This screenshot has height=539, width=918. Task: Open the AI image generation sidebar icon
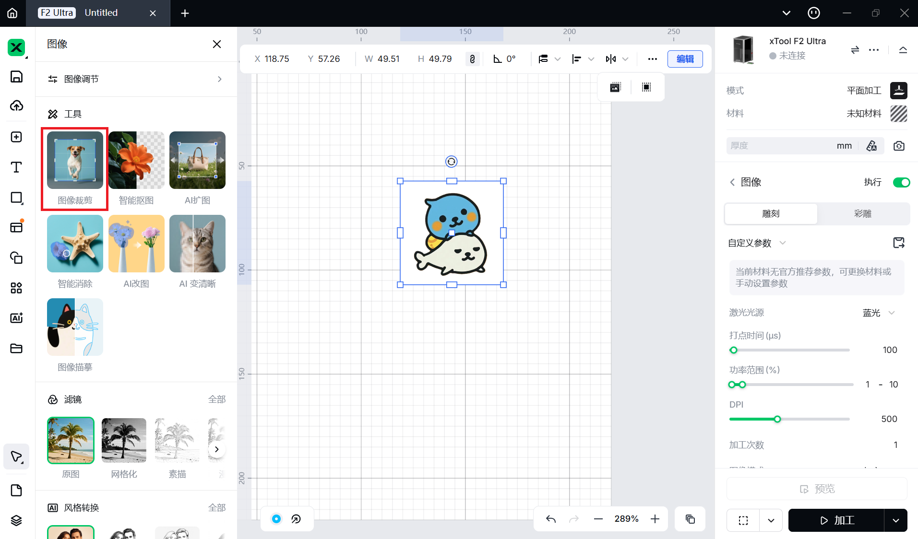16,318
